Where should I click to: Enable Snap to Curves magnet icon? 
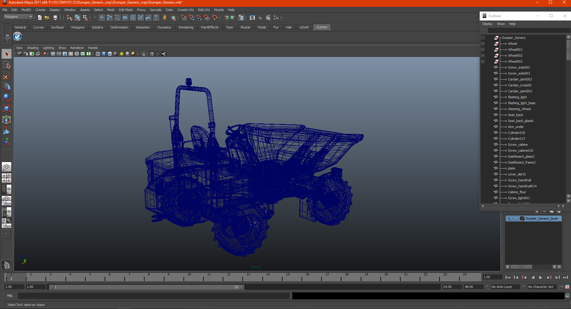coord(192,18)
